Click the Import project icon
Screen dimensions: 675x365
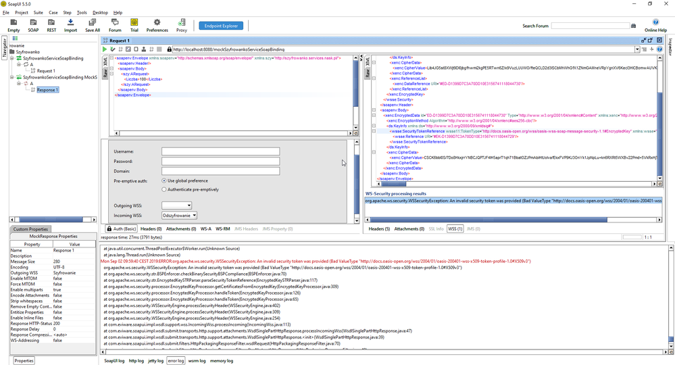coord(70,26)
